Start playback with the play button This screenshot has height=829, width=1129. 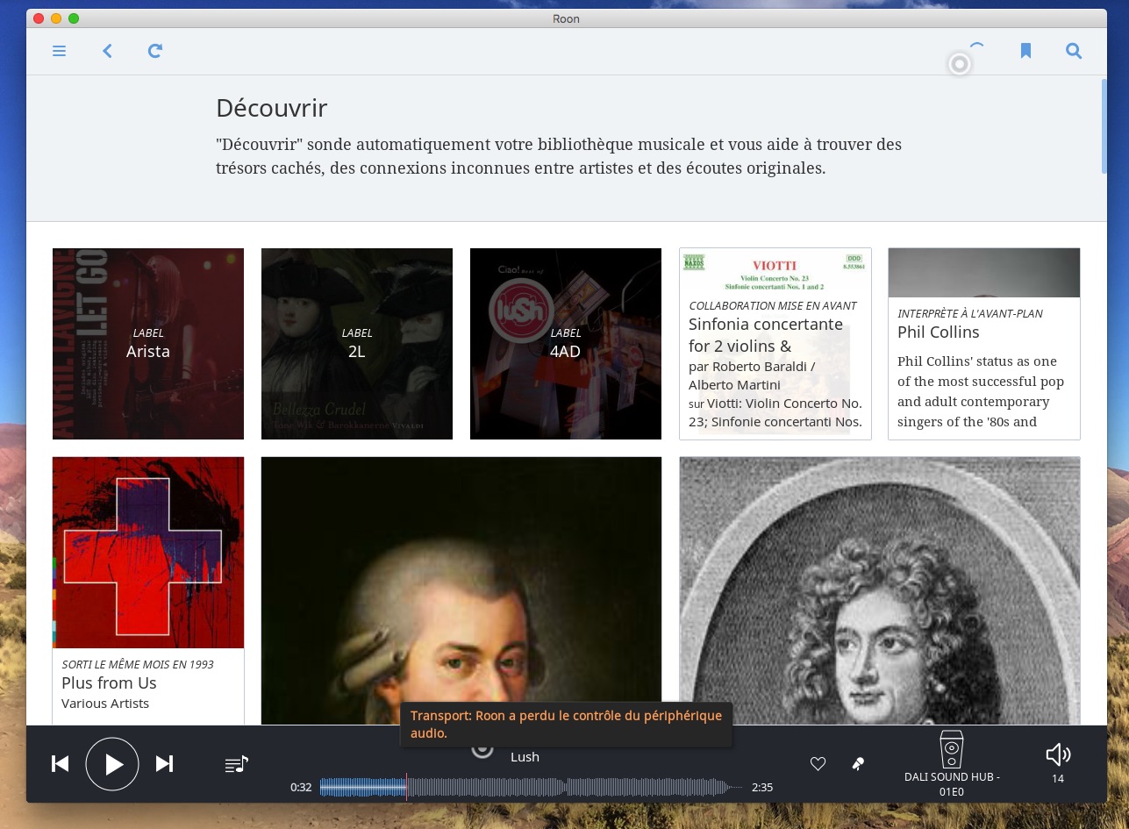(112, 764)
